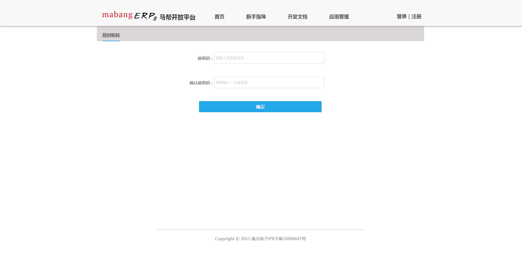Click the 马帮开放平台 site title
The width and height of the screenshot is (522, 280).
[x=177, y=17]
